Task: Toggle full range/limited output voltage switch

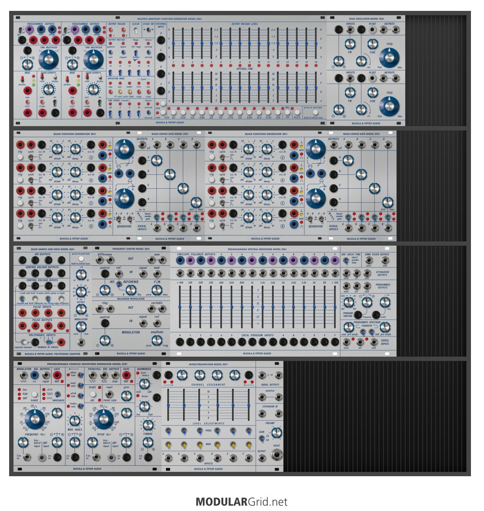Action: [x=136, y=52]
